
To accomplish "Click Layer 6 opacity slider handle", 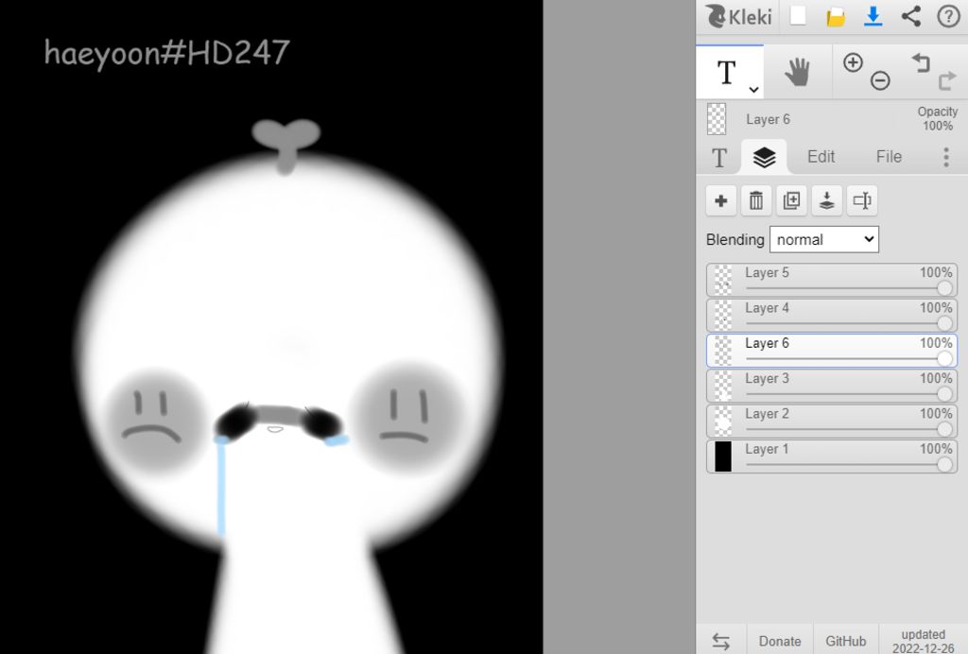I will [944, 358].
